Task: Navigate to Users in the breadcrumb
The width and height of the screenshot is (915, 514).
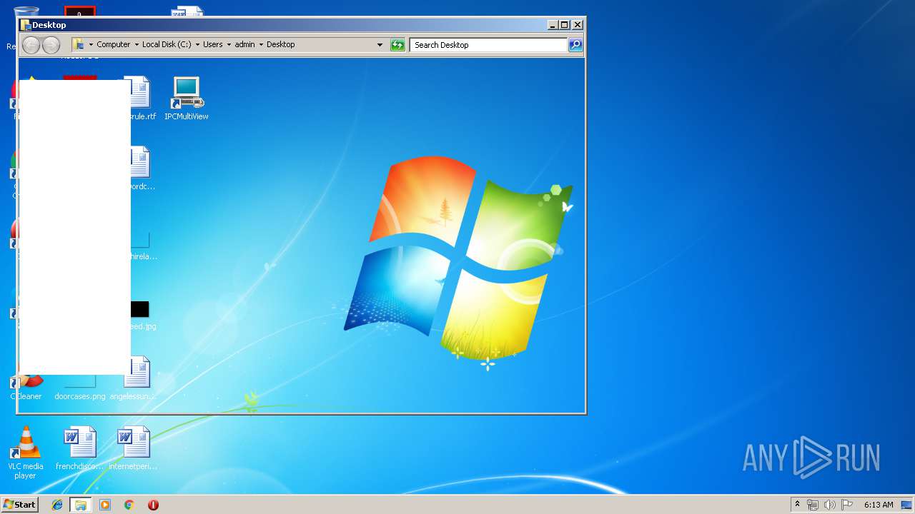Action: tap(213, 44)
